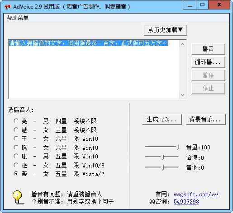Maximize the AdVoice window
Viewport: 233px width, 213px height.
(202, 5)
